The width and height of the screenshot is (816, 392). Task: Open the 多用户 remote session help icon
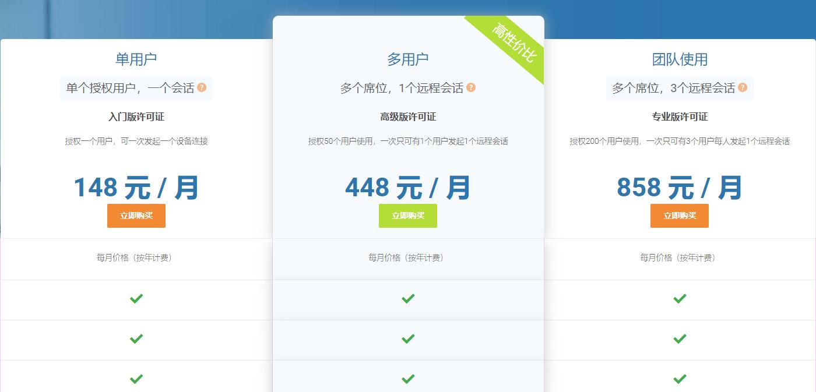click(472, 87)
